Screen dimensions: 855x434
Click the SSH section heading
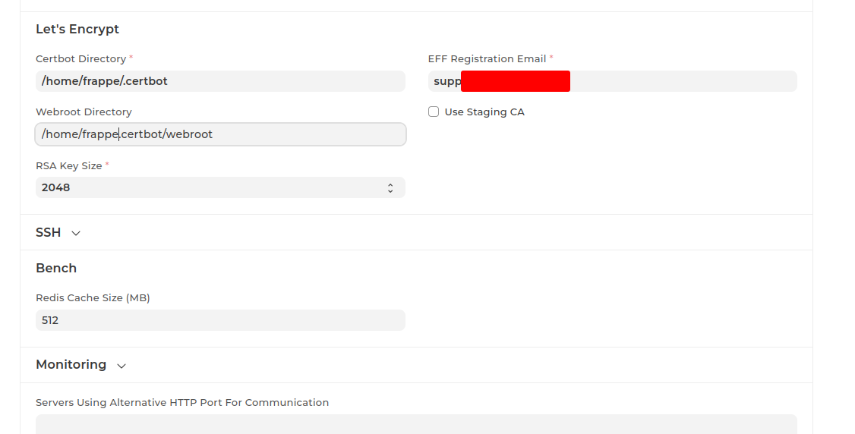tap(48, 232)
